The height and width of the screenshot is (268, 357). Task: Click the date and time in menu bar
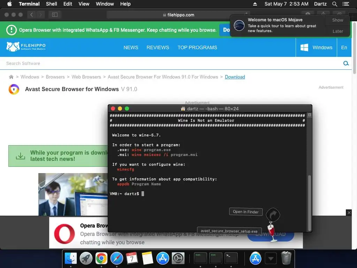[x=287, y=4]
